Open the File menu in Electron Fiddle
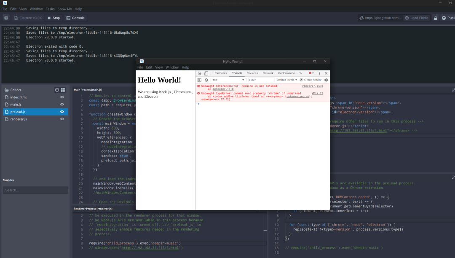 [x=4, y=9]
